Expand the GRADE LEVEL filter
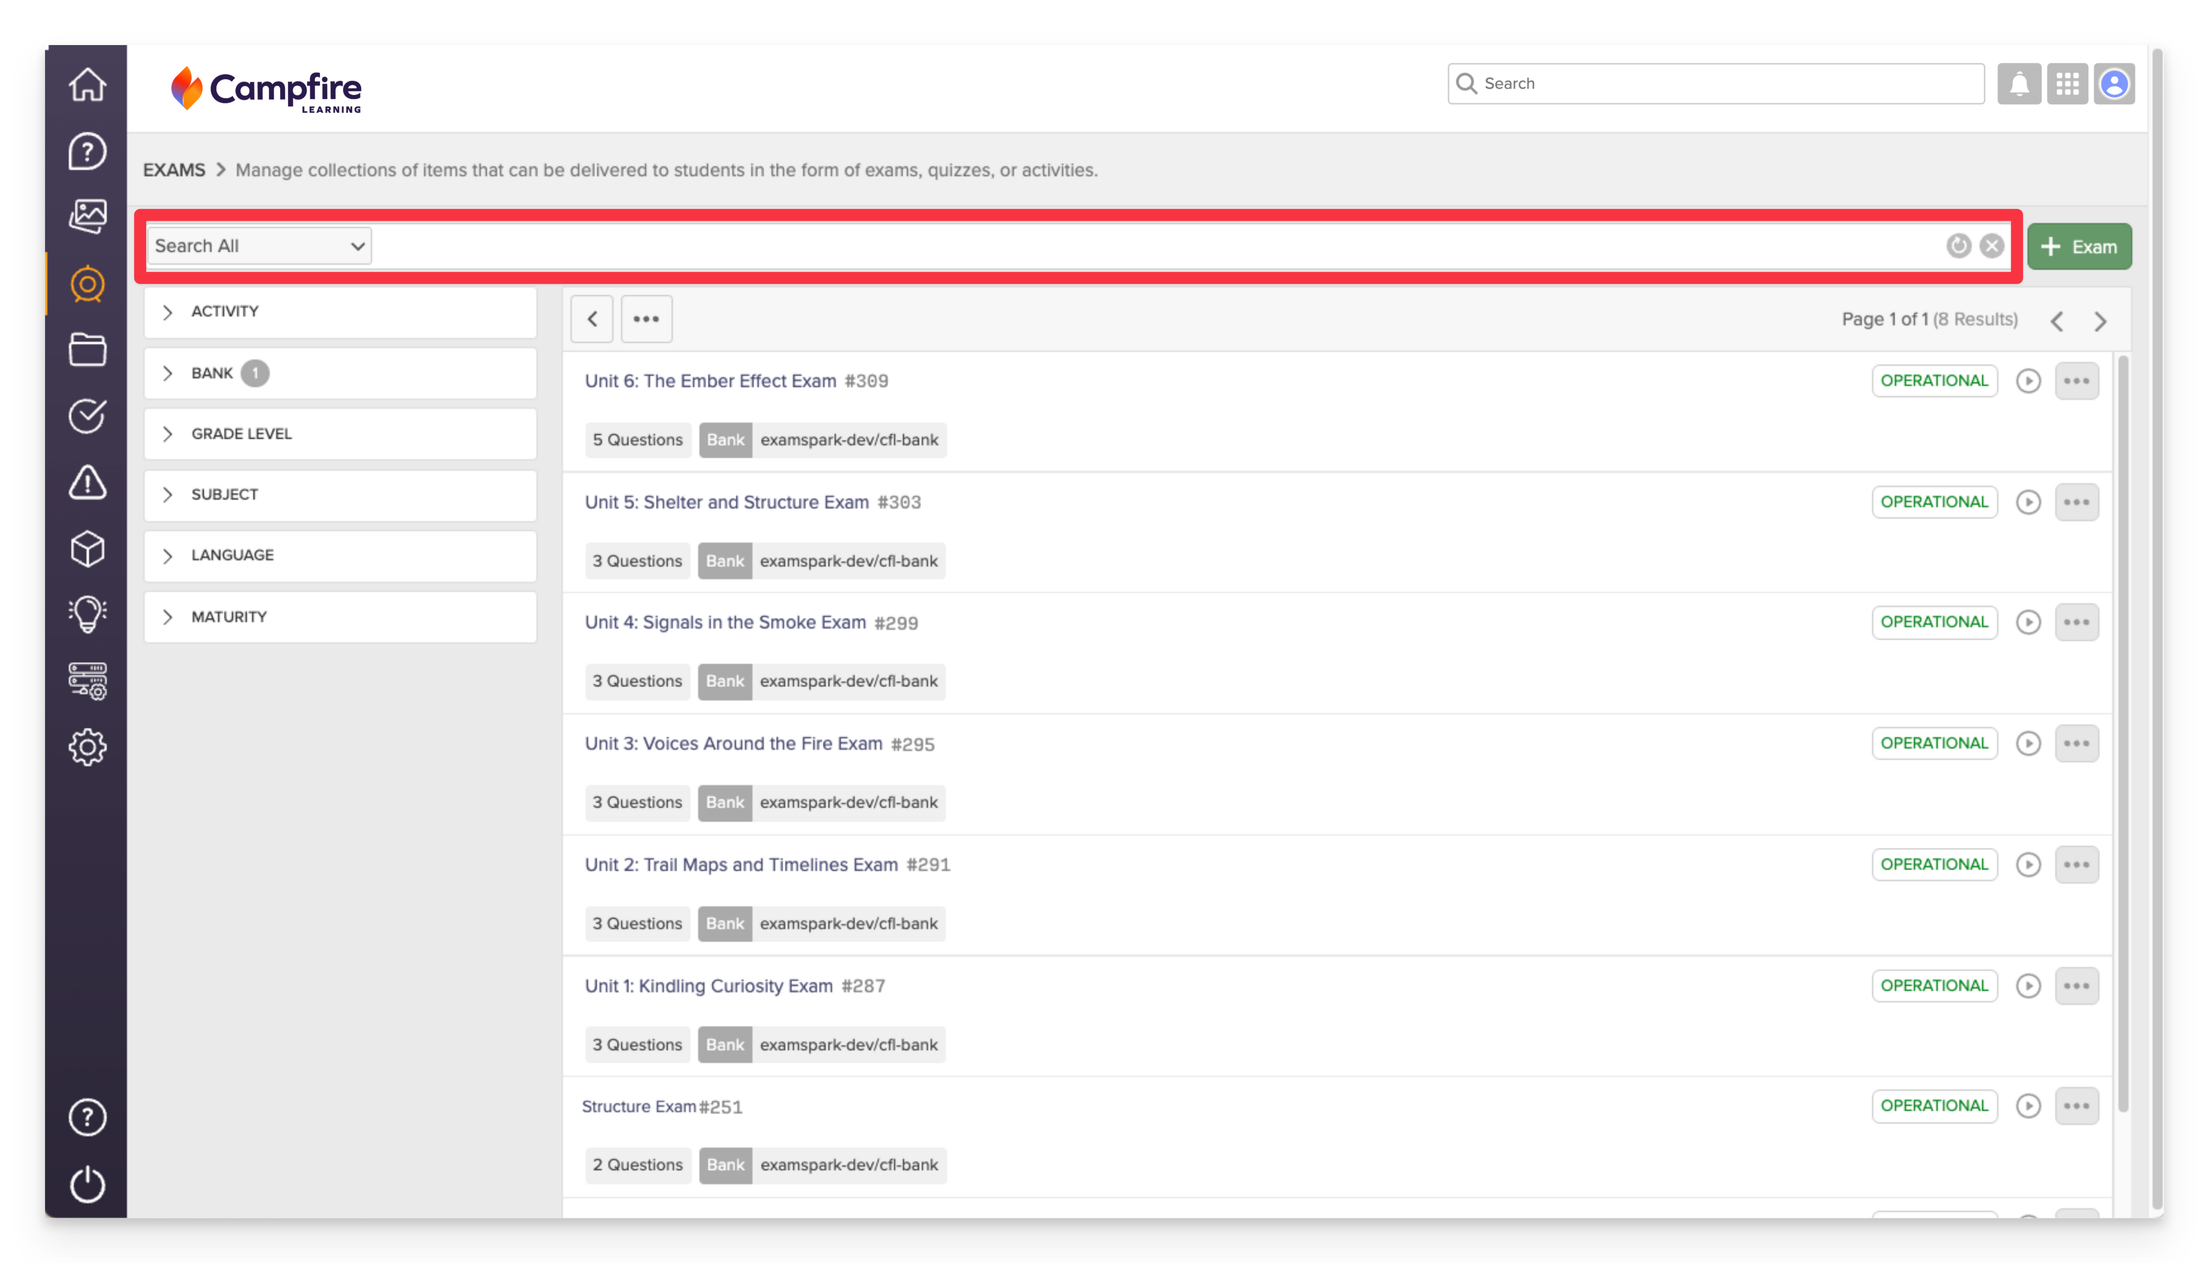Image resolution: width=2209 pixels, height=1263 pixels. (x=340, y=434)
